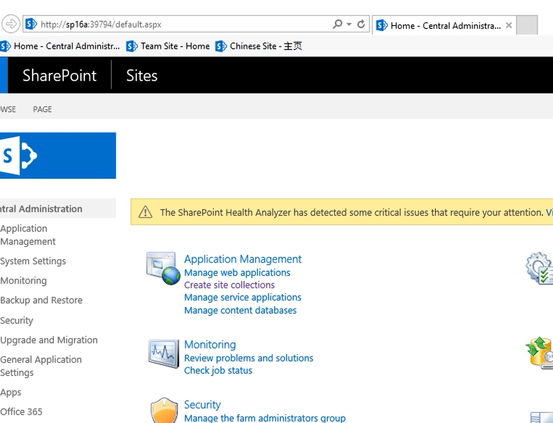Click the browser forward arrow button

click(x=11, y=24)
